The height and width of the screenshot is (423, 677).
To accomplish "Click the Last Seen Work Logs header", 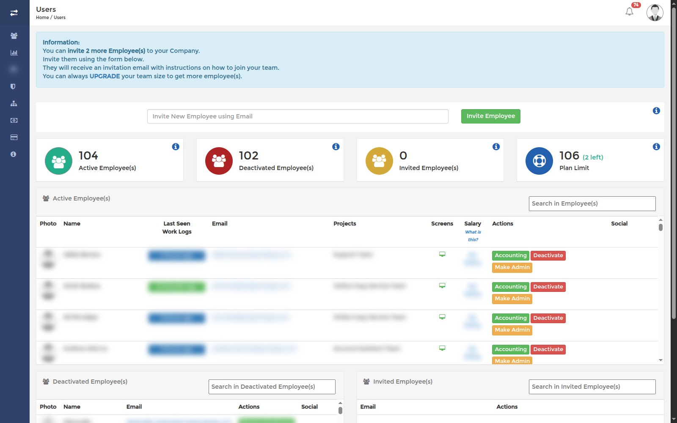I will 177,228.
